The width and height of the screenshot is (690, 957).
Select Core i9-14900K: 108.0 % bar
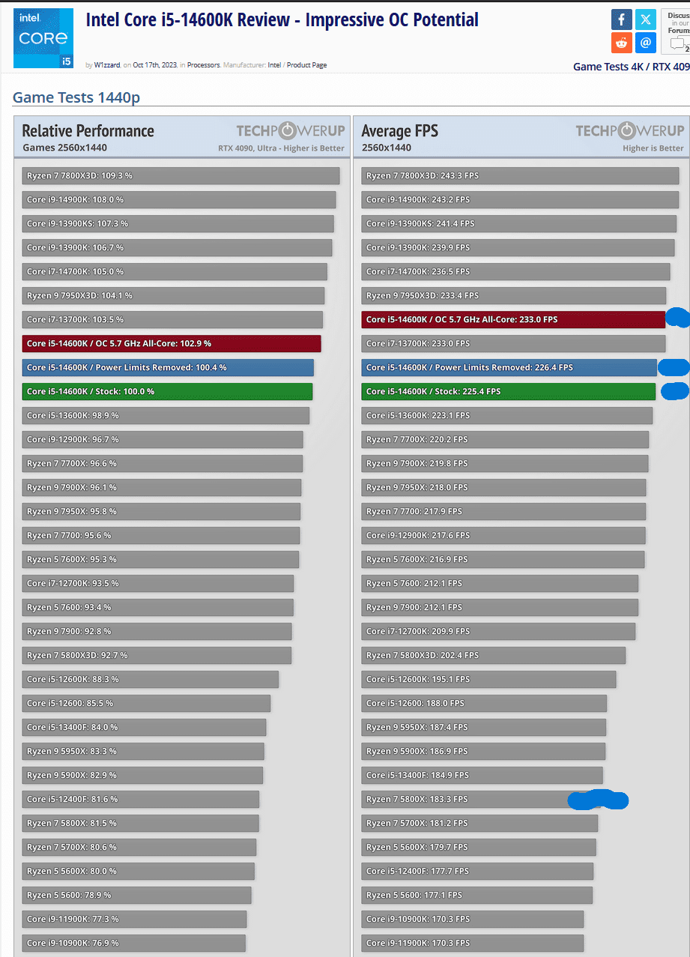(x=179, y=199)
